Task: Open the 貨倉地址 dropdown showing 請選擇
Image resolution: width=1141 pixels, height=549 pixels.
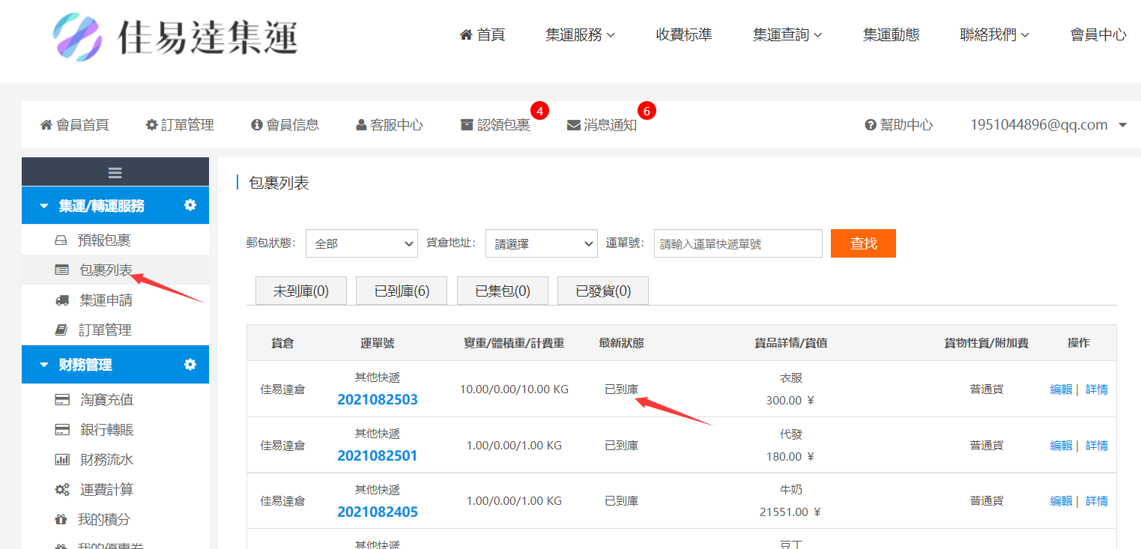Action: (x=542, y=243)
